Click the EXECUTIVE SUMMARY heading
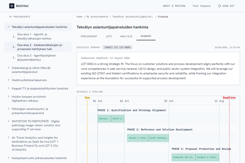Image resolution: width=245 pixels, height=163 pixels. click(x=88, y=47)
